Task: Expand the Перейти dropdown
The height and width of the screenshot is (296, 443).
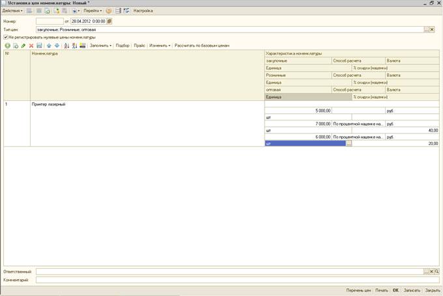Action: tap(93, 11)
